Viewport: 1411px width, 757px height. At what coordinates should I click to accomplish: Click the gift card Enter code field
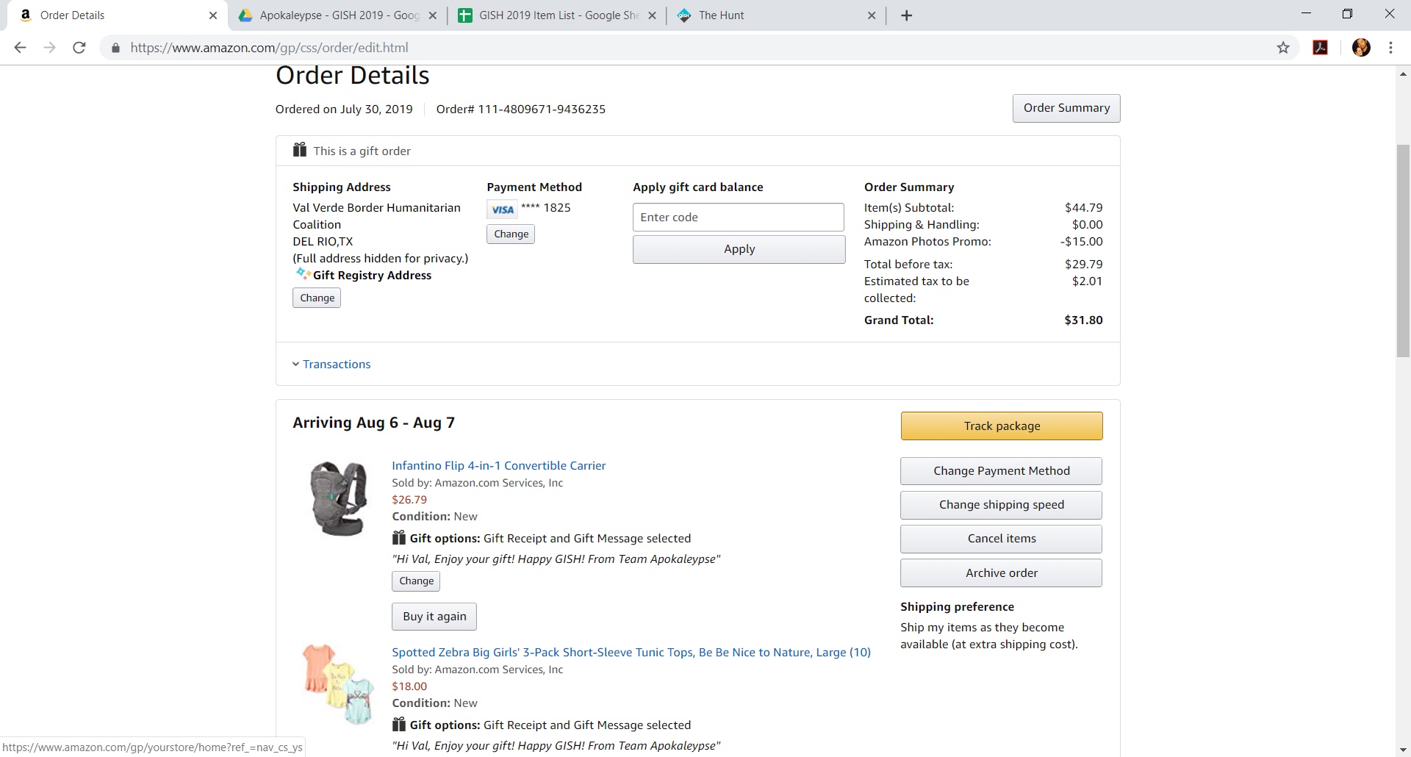click(x=738, y=218)
